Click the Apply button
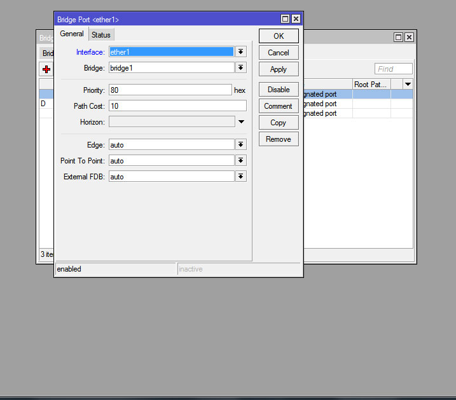This screenshot has width=456, height=400. click(x=279, y=69)
